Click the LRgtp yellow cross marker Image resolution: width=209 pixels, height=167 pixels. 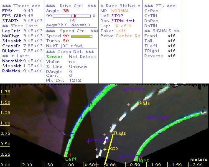tap(138, 104)
